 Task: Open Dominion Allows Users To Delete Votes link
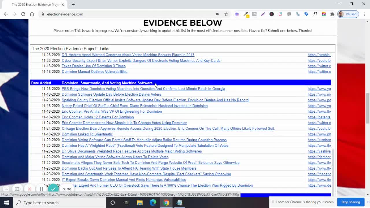(115, 157)
